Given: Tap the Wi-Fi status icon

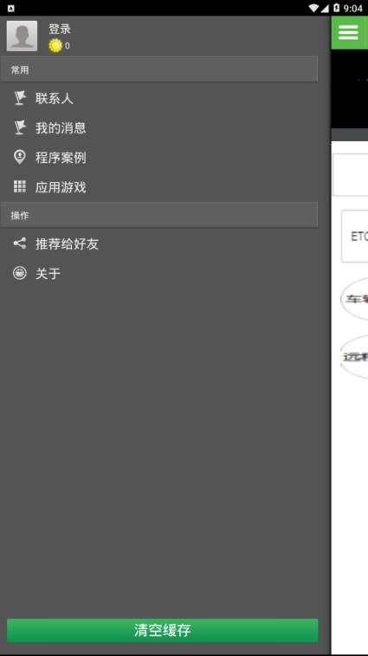Looking at the screenshot, I should pos(313,8).
